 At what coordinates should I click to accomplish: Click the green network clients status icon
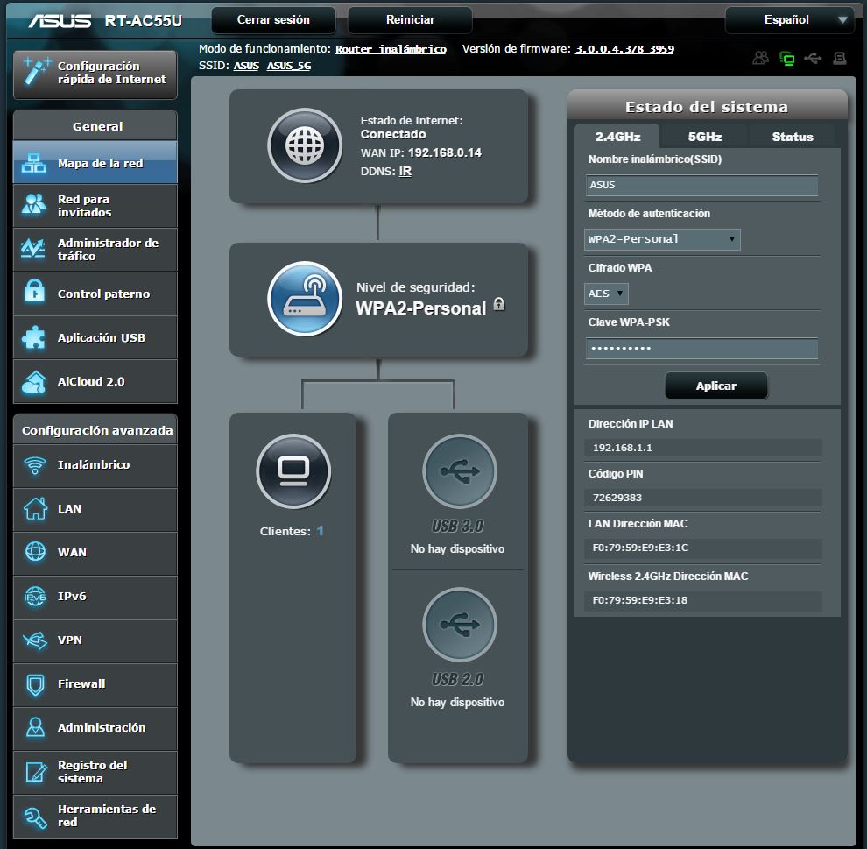[x=786, y=58]
